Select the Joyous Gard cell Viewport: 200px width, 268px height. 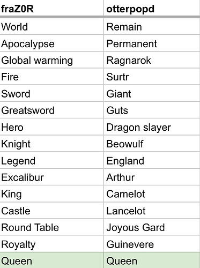point(152,227)
